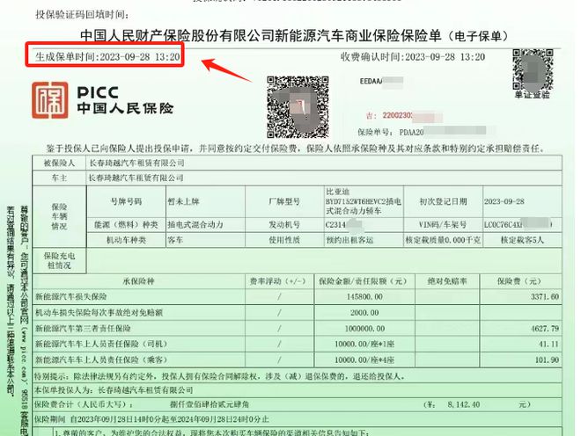Click the 捌仟壹佰肆拾贰元肆角 total in words
Viewport: 581px width, 436px height.
click(x=210, y=404)
